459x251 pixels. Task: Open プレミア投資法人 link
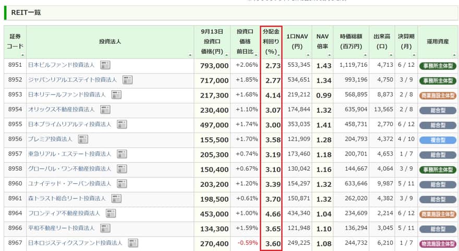click(x=50, y=139)
